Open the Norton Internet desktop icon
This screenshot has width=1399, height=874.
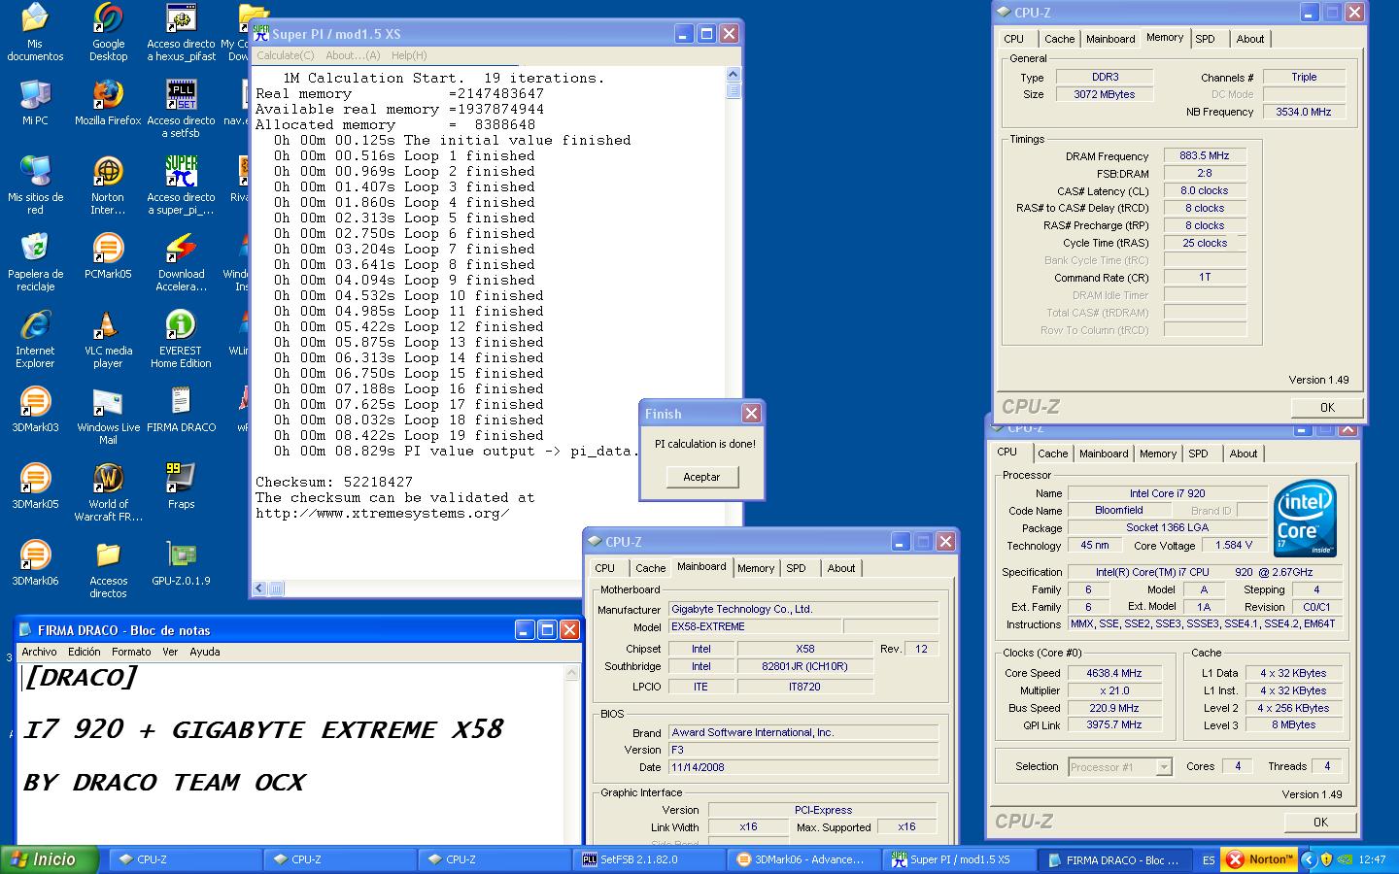108,185
